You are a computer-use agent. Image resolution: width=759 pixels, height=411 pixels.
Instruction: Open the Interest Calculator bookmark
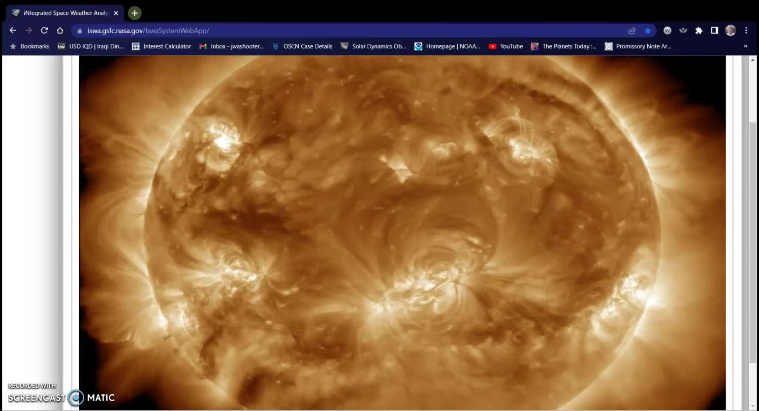click(161, 46)
